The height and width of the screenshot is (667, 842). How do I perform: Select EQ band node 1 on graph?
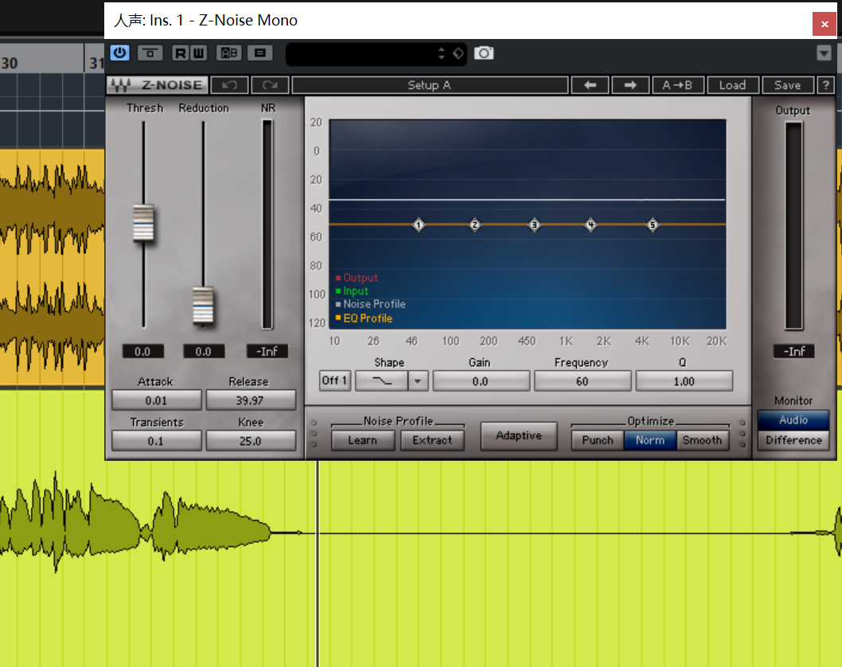pyautogui.click(x=419, y=224)
